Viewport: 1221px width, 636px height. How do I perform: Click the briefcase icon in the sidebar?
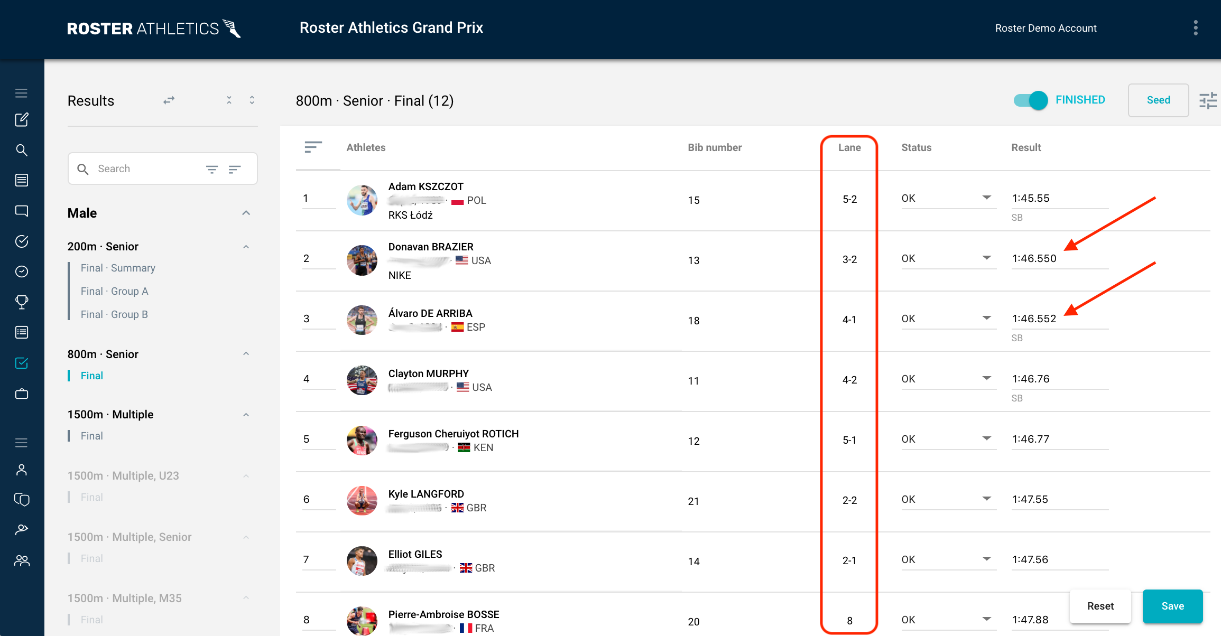[22, 394]
